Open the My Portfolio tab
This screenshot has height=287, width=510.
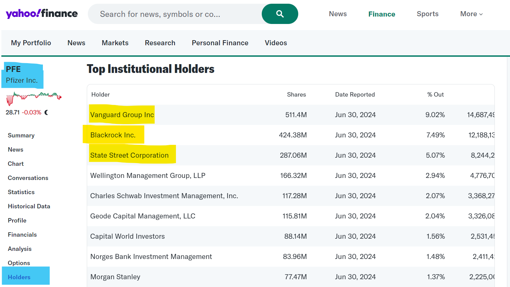pyautogui.click(x=31, y=43)
